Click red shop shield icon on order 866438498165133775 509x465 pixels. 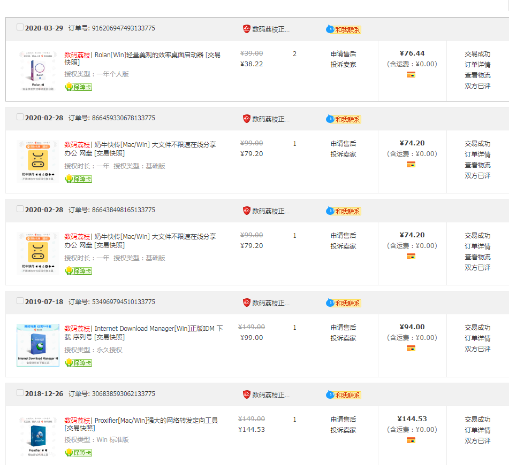[x=246, y=211]
